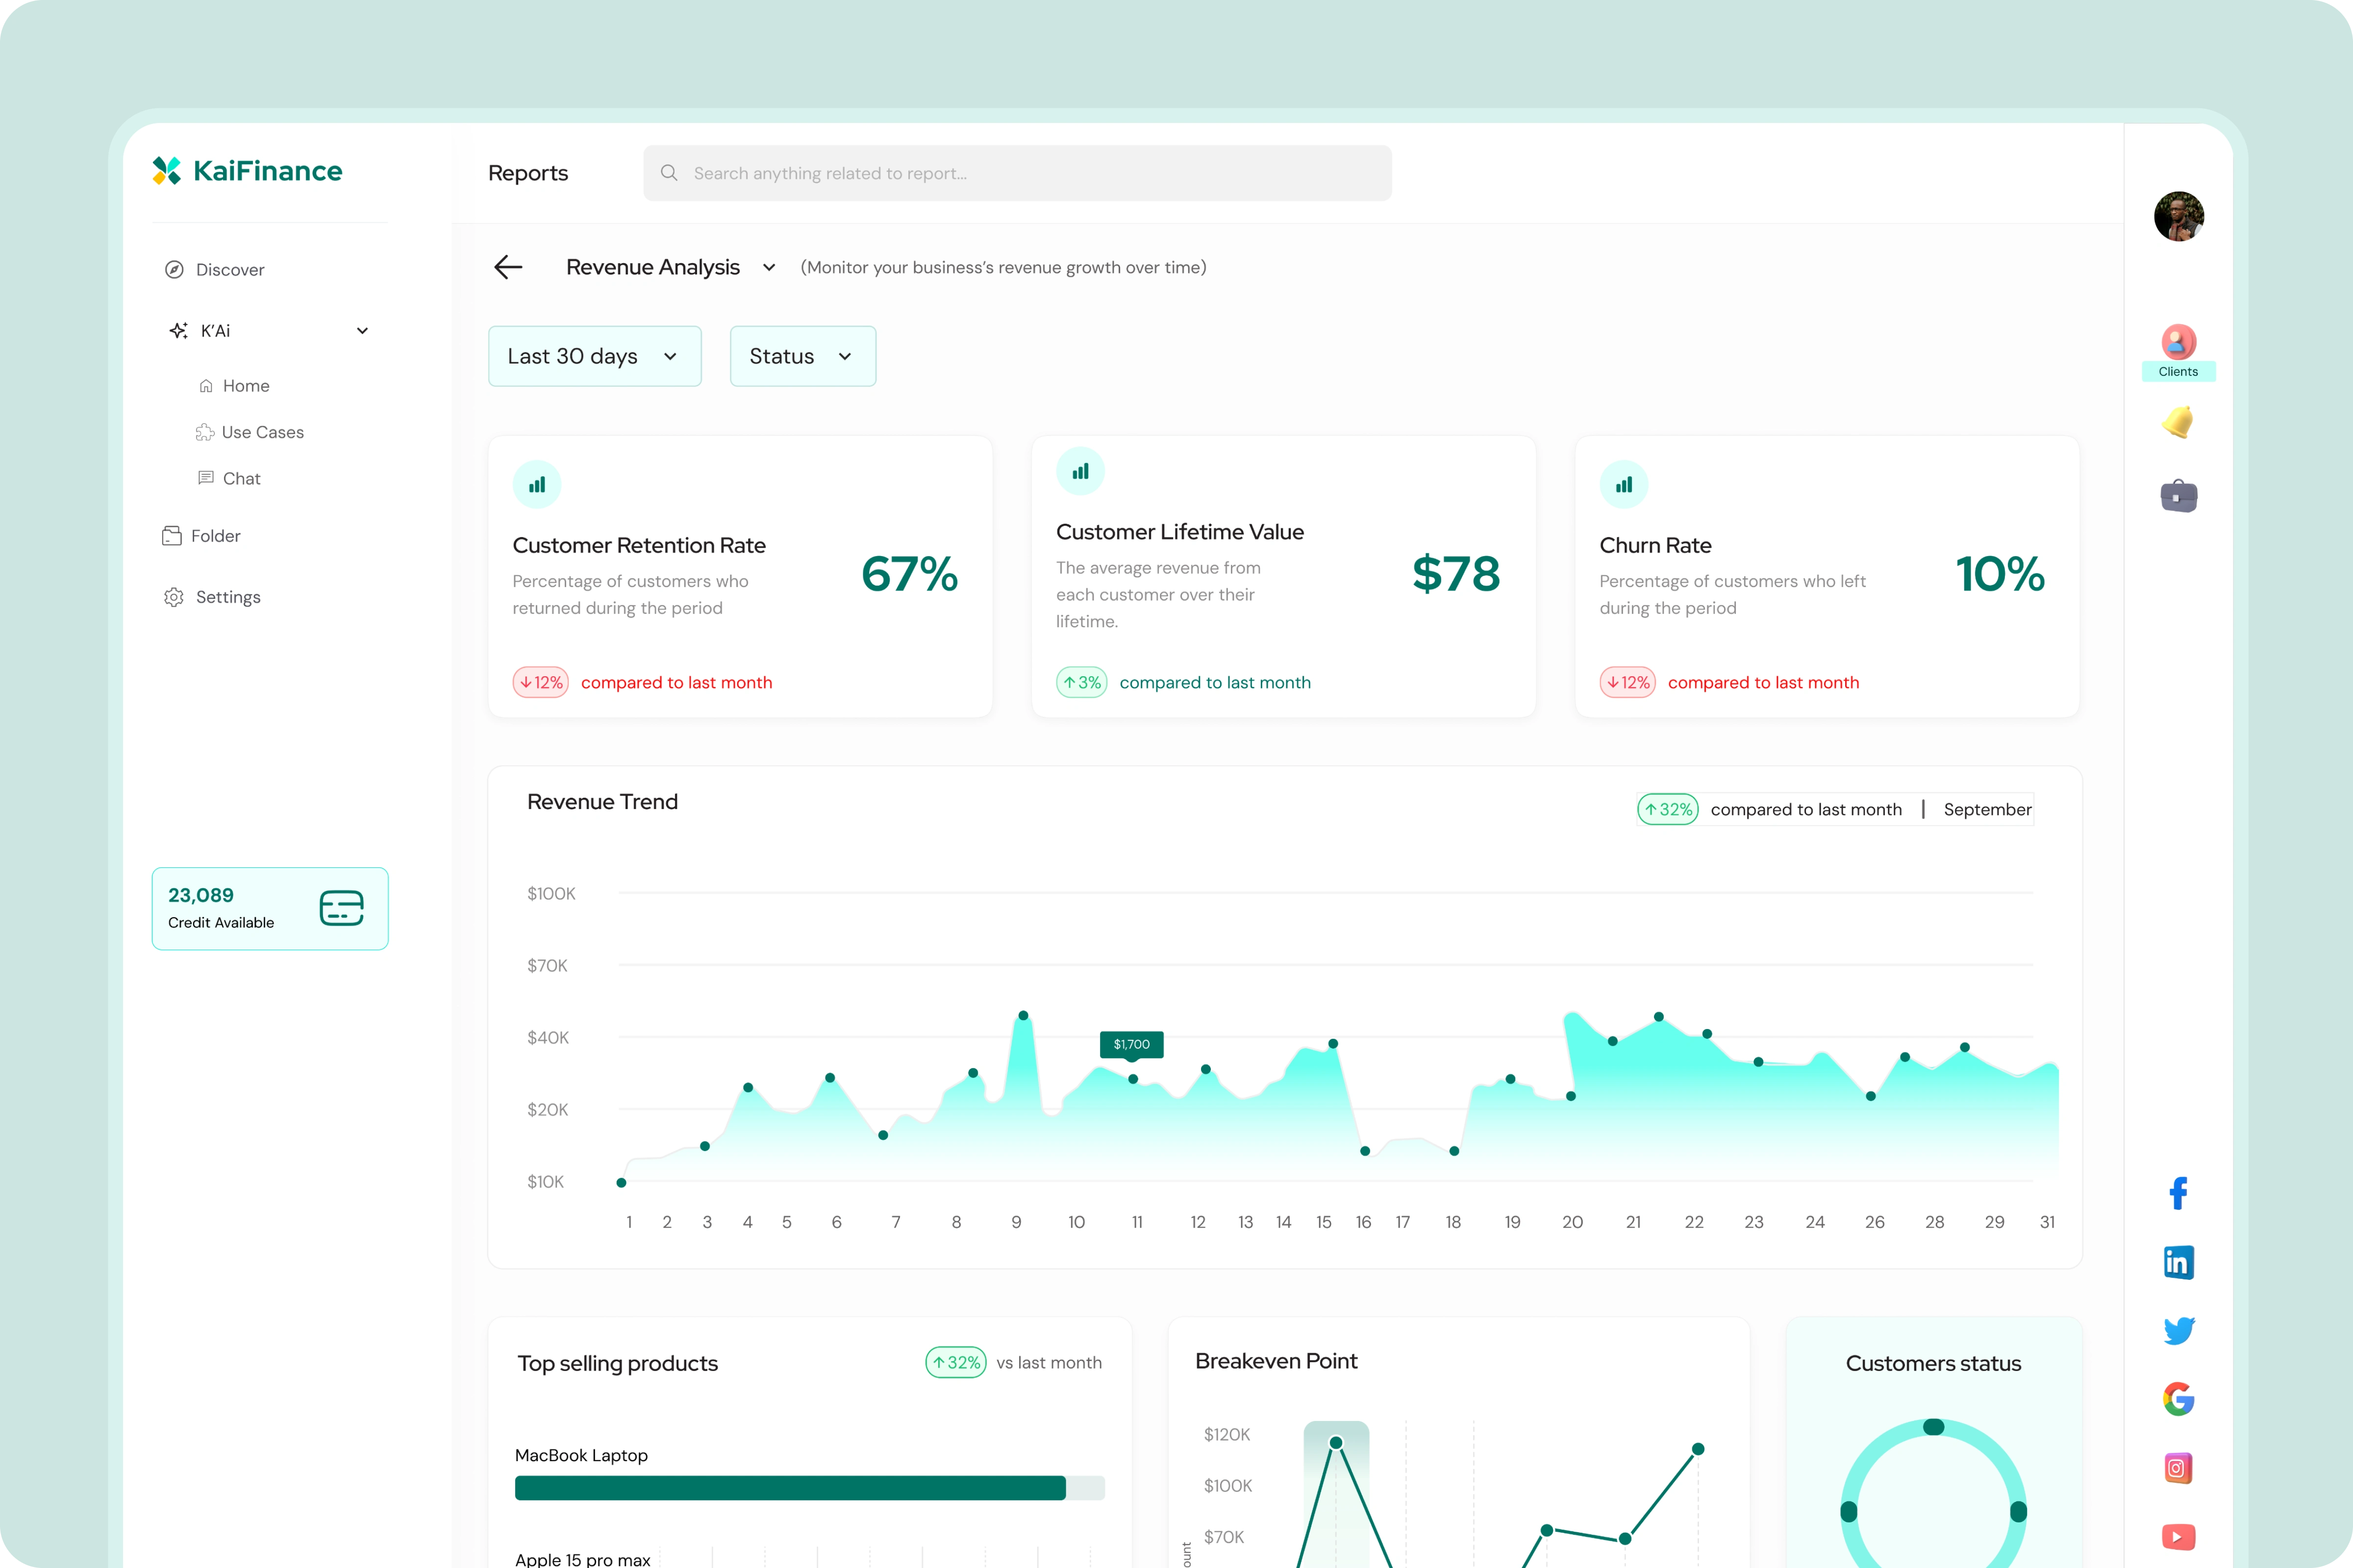This screenshot has height=1568, width=2353.
Task: Open the Clients icon in right rail
Action: (x=2178, y=343)
